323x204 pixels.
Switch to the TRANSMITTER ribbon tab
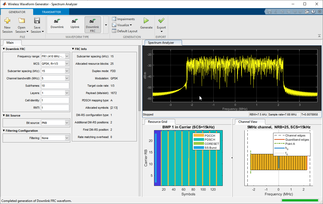click(x=51, y=12)
